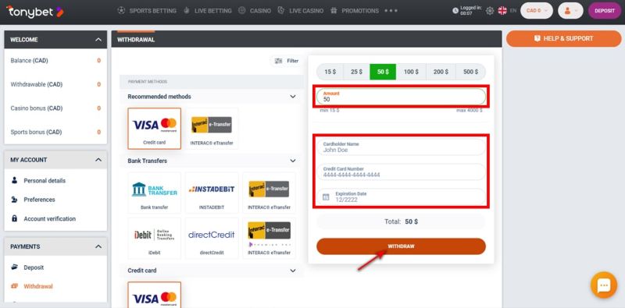
Task: Open Personal details
Action: [45, 181]
